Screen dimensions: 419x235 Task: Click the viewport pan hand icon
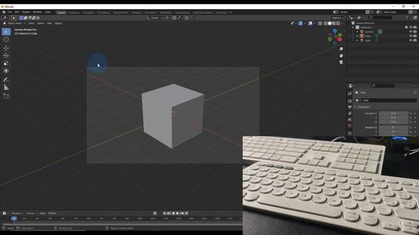click(341, 55)
